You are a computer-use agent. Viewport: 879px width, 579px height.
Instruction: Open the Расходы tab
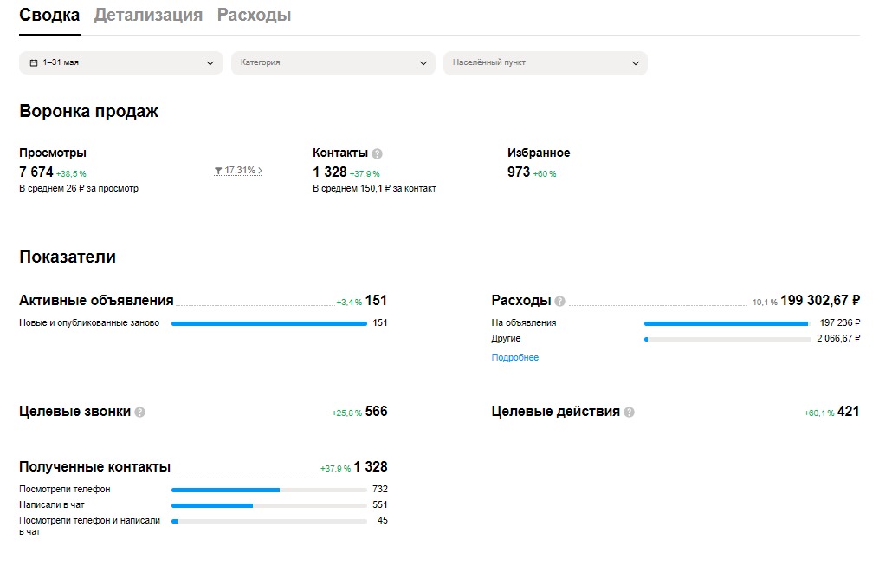point(254,16)
